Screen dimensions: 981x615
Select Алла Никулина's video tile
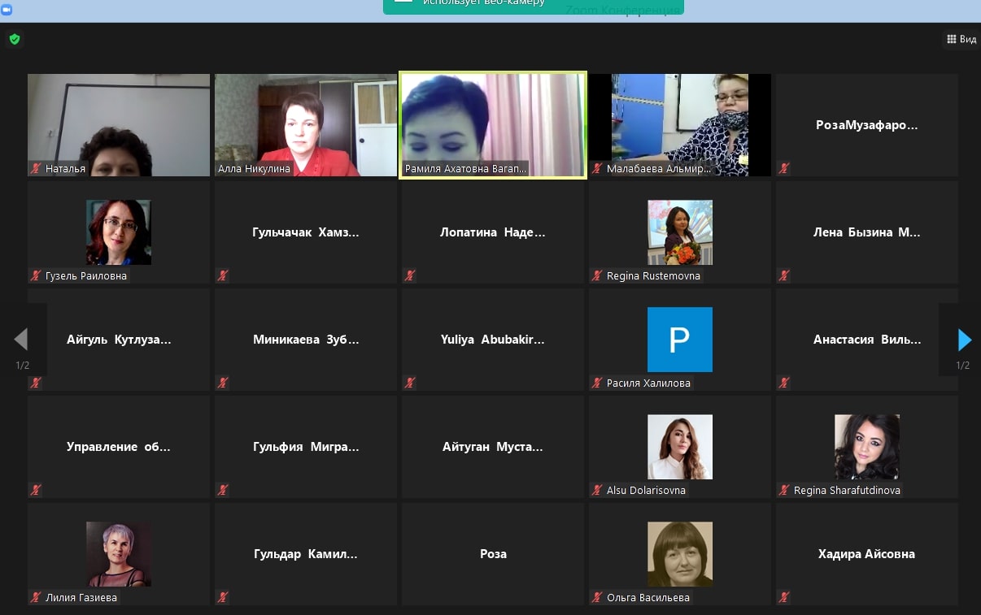tap(306, 125)
